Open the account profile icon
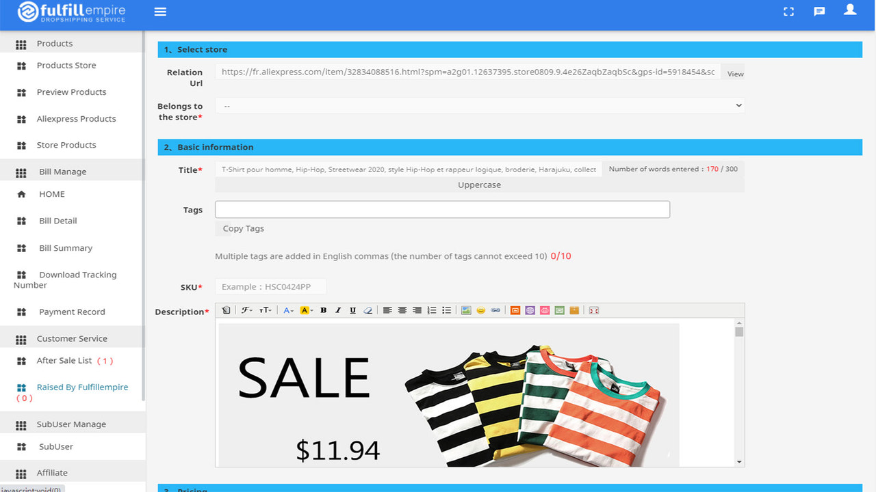This screenshot has width=876, height=492. tap(850, 11)
